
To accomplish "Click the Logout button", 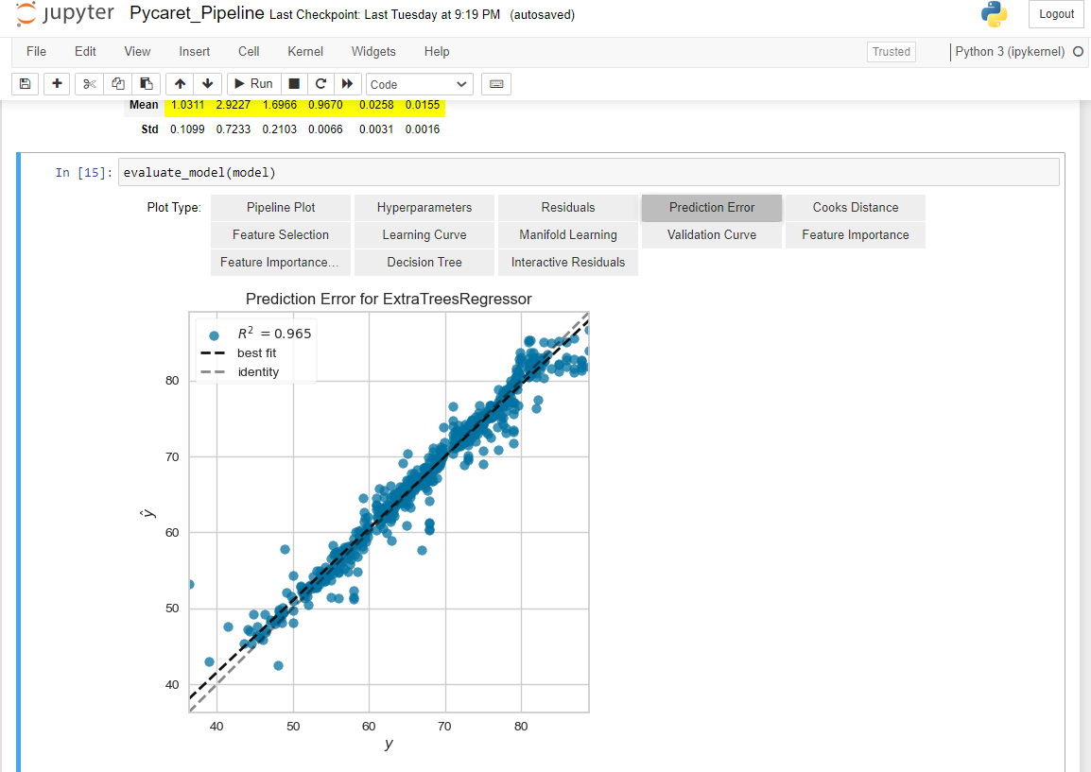I will tap(1056, 14).
